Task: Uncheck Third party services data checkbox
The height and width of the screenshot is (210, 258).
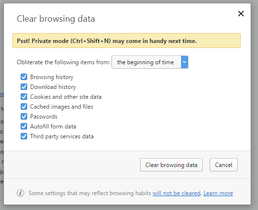Action: [x=24, y=136]
